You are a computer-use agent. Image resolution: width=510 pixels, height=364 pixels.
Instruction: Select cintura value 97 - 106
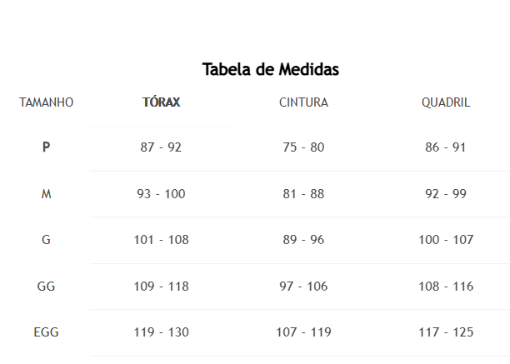[303, 287]
